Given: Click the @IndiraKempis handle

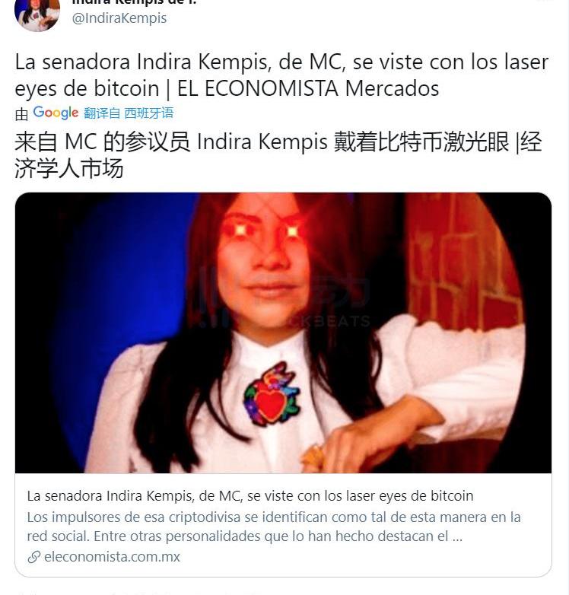Looking at the screenshot, I should (119, 17).
